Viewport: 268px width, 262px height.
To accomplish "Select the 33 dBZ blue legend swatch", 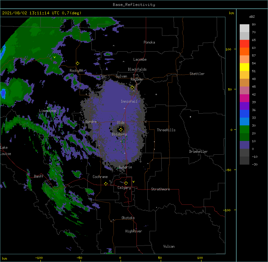I will point(244,121).
